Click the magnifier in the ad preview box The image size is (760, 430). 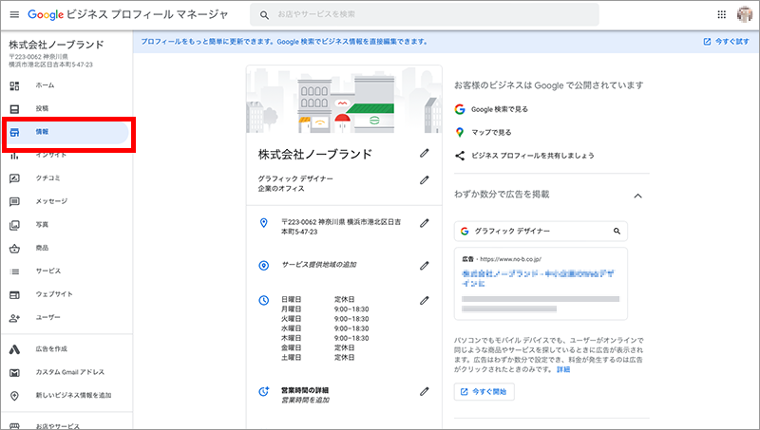617,232
